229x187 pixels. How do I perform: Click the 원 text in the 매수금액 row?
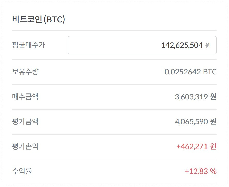[213, 97]
